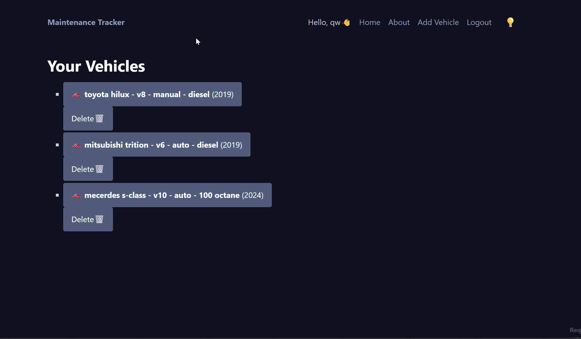Click trash bin icon under mitsubishi trition
This screenshot has height=339, width=581.
tap(99, 169)
